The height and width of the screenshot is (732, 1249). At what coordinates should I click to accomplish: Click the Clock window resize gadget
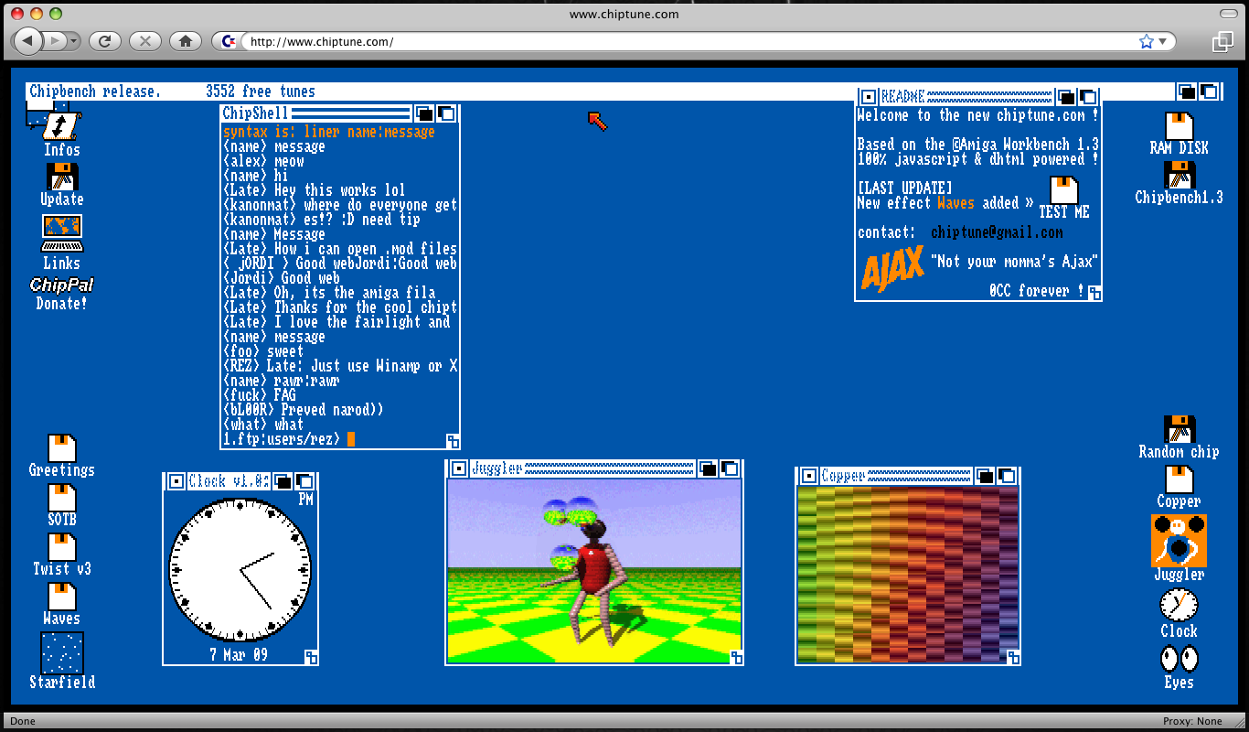click(x=311, y=656)
